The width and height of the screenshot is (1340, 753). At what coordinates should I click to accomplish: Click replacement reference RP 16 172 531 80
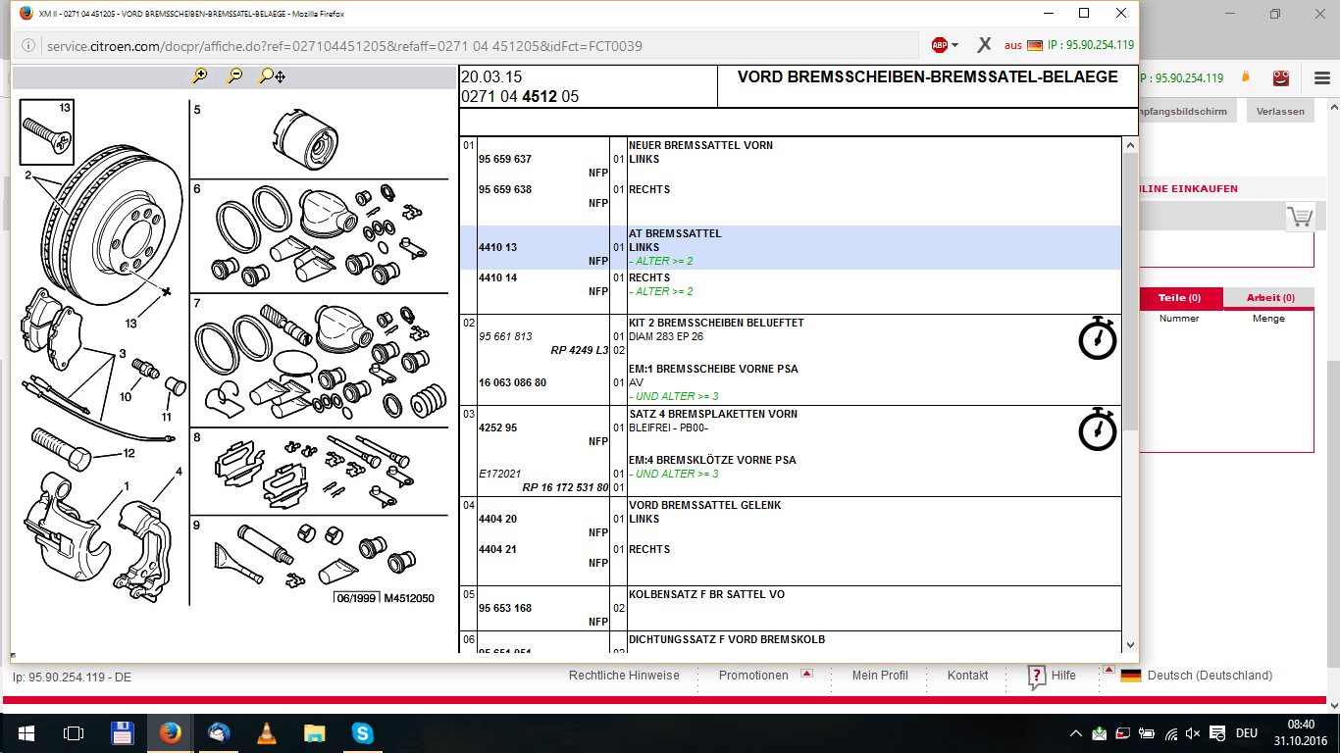[565, 487]
